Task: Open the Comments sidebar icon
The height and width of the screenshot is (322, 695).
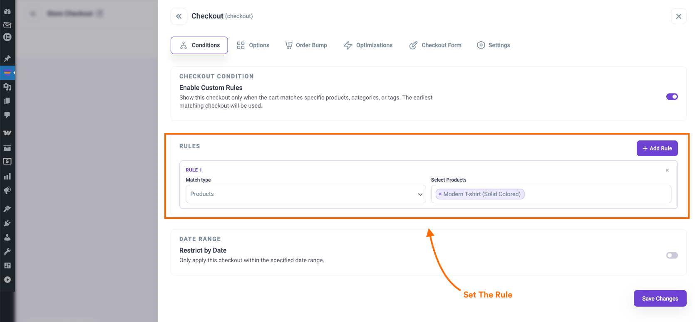Action: [x=7, y=115]
